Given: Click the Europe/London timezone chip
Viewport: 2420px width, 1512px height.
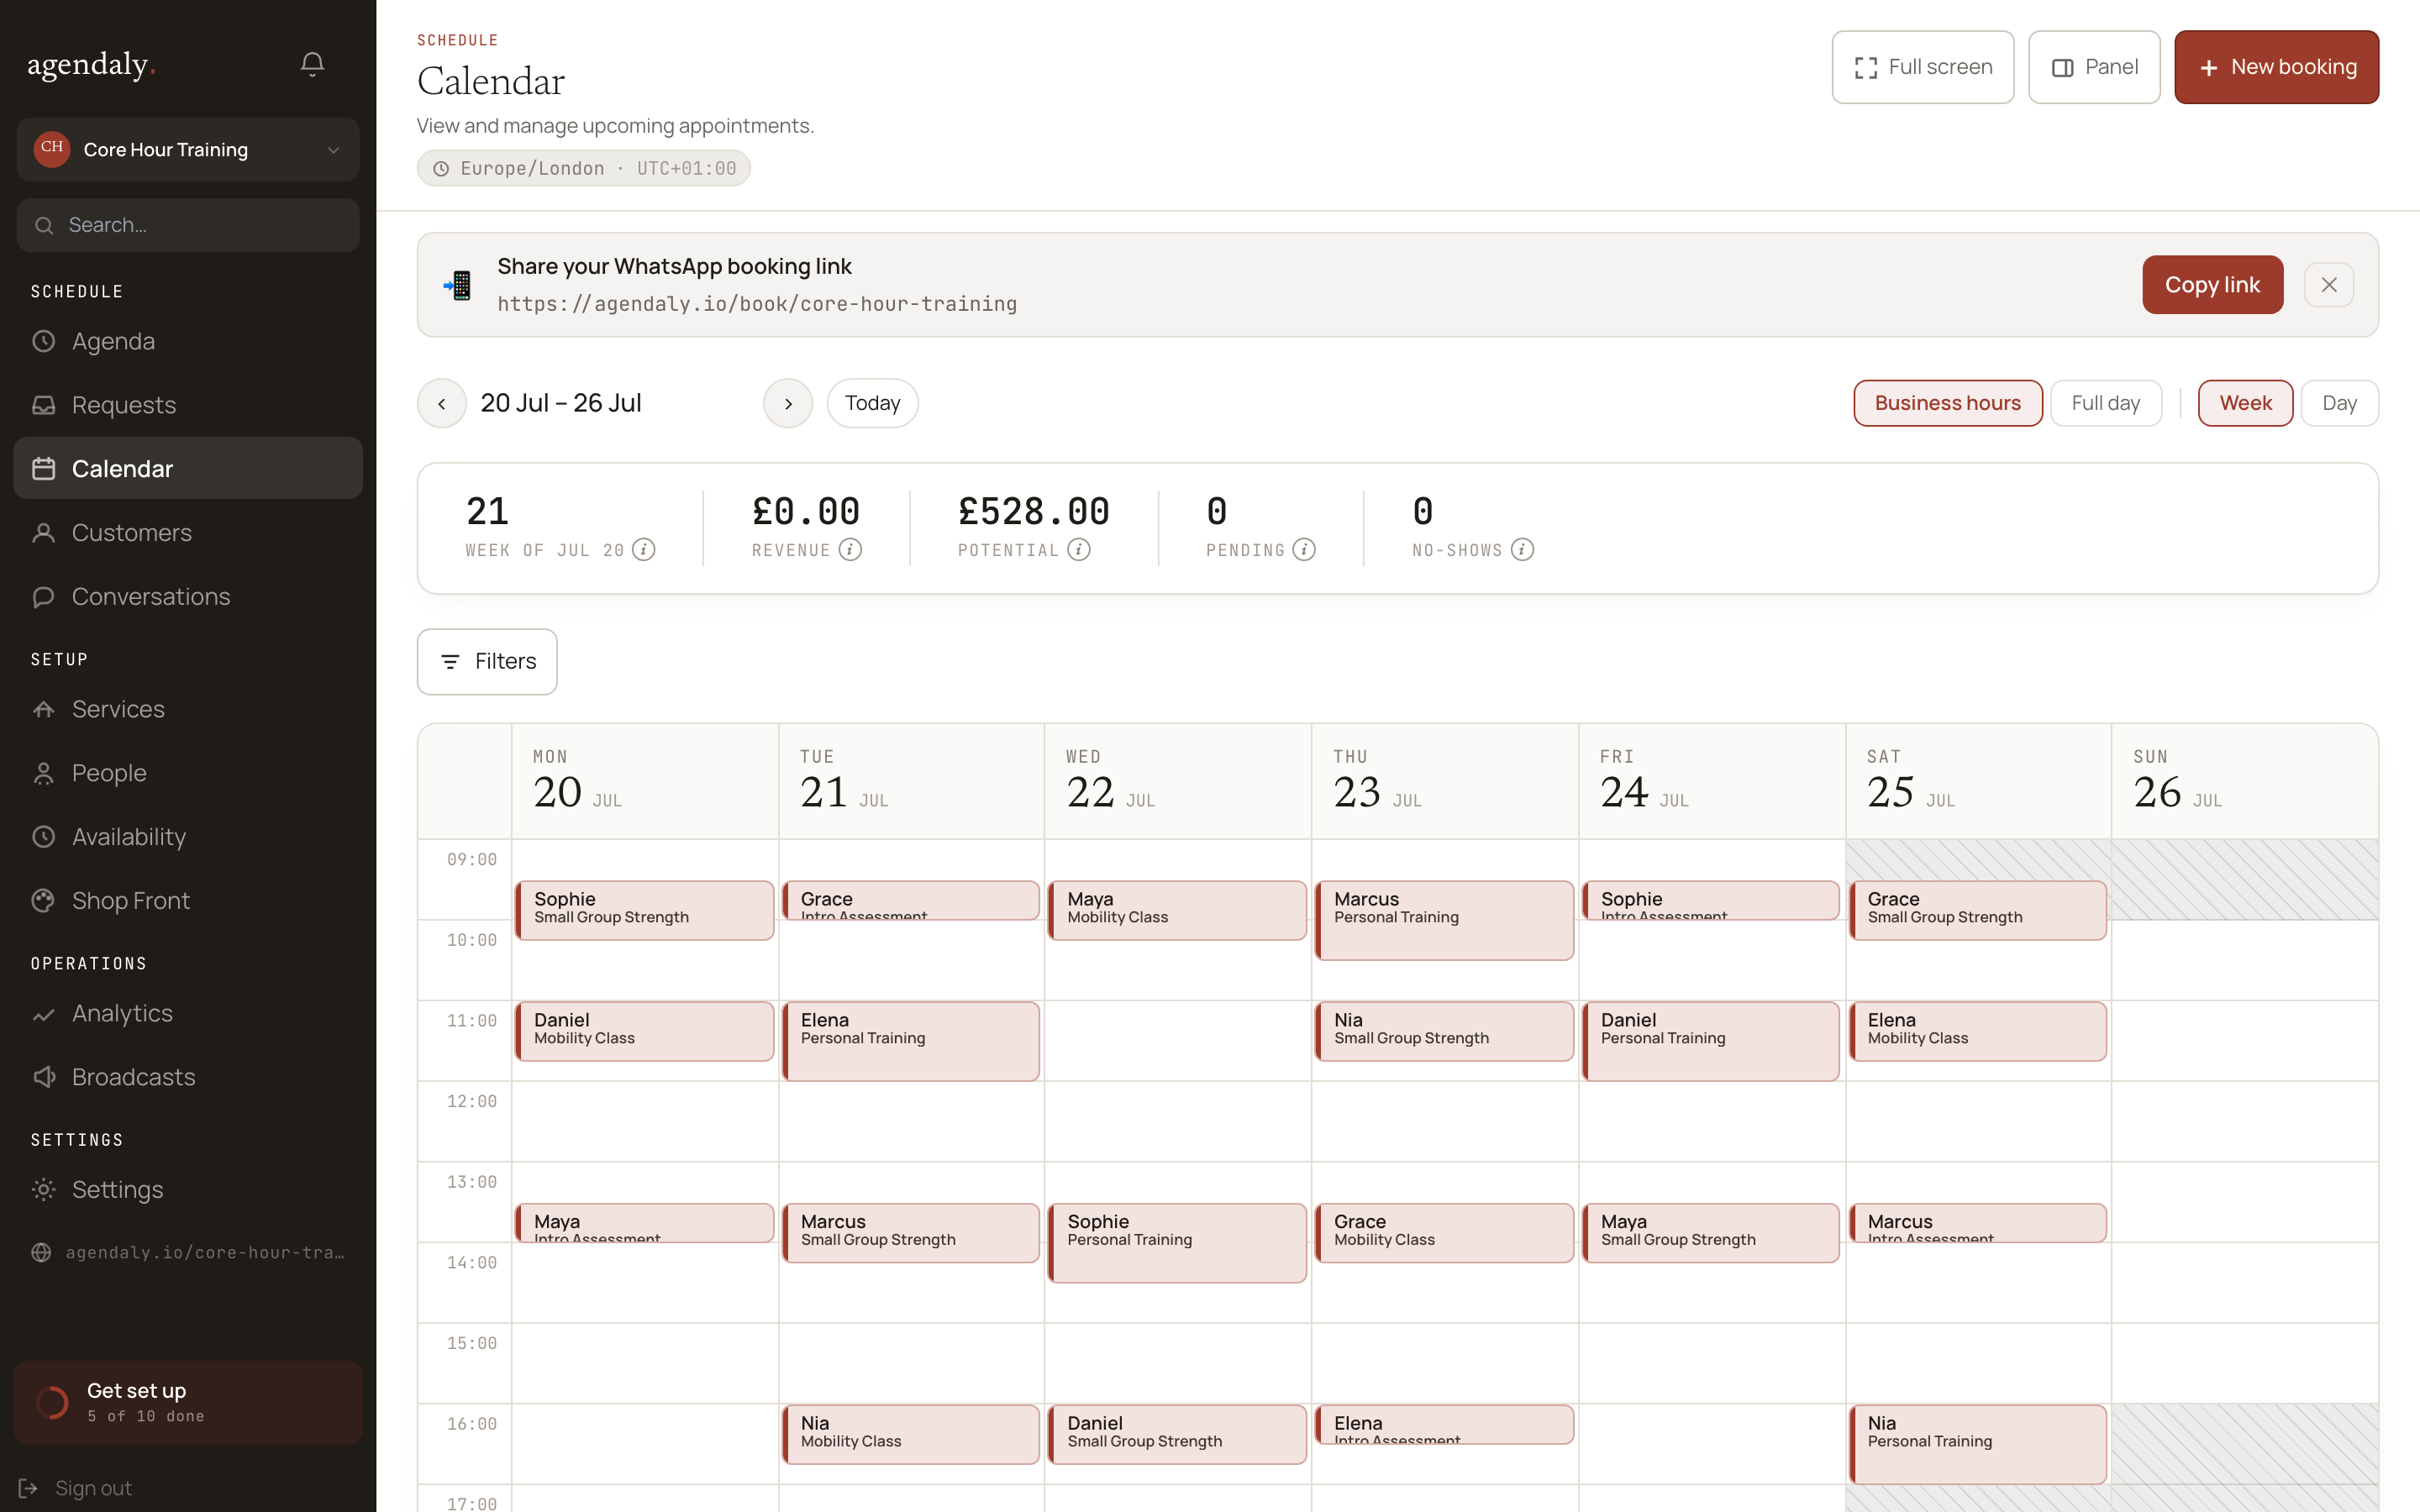Looking at the screenshot, I should point(584,168).
